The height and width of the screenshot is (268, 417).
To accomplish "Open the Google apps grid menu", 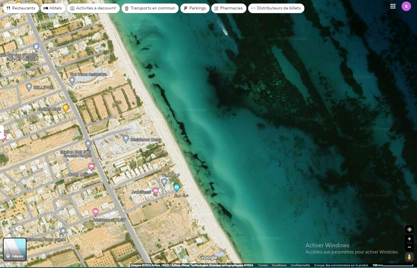I will (393, 6).
